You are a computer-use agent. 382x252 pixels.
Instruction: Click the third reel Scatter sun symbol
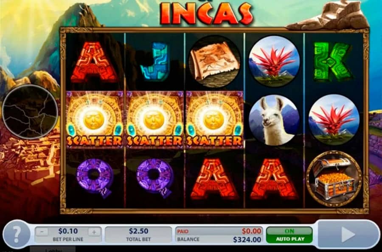point(215,120)
